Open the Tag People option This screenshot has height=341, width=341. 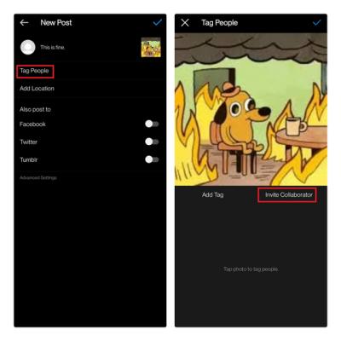[x=34, y=71]
